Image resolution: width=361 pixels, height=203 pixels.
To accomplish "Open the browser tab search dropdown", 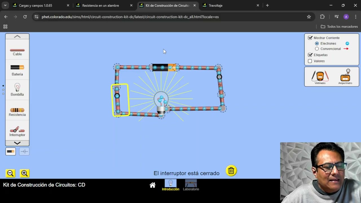I will click(x=5, y=5).
